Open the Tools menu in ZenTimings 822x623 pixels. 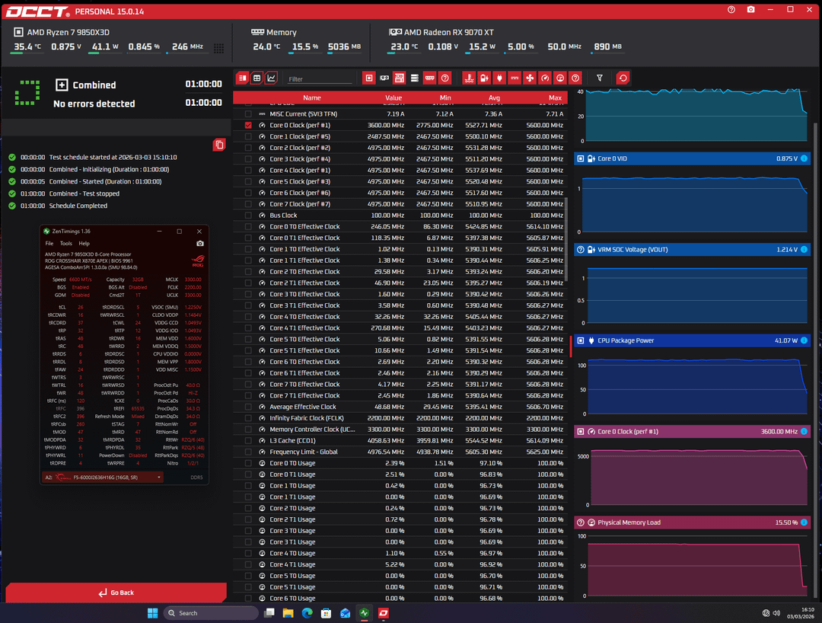pos(66,244)
